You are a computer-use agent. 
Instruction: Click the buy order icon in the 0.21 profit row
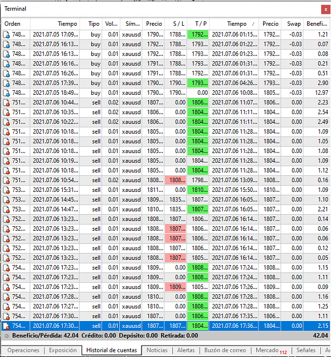tap(6, 64)
